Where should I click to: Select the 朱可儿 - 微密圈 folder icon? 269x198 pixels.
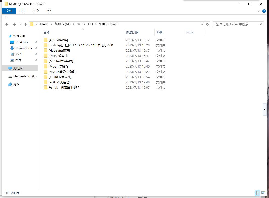[x=46, y=88]
